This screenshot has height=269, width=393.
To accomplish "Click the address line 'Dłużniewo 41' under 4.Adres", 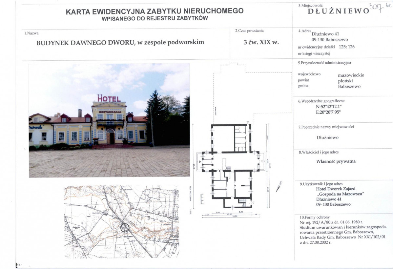I will point(325,34).
